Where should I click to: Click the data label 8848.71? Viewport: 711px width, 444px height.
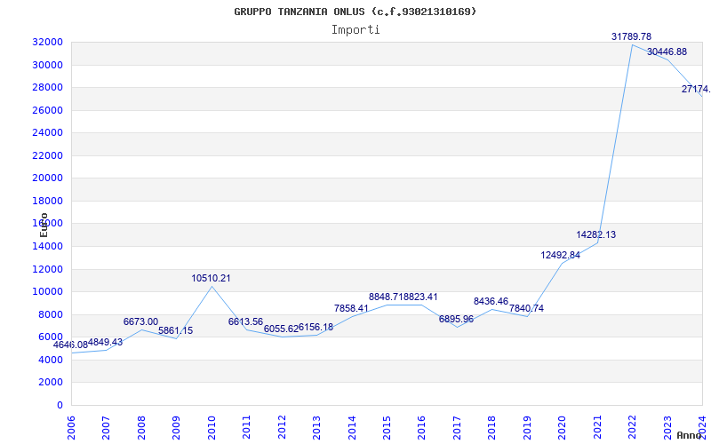point(386,297)
